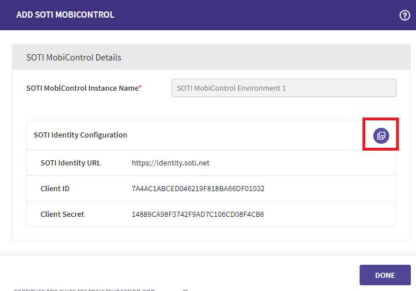Click the https://identity.soti.net URL value
This screenshot has width=416, height=291.
click(x=170, y=163)
